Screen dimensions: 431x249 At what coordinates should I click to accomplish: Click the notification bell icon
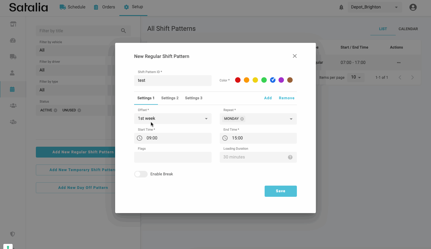point(341,7)
